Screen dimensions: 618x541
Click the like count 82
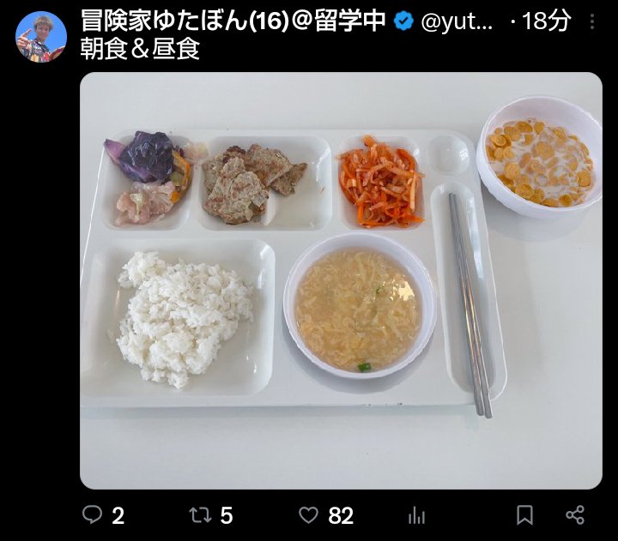(341, 515)
